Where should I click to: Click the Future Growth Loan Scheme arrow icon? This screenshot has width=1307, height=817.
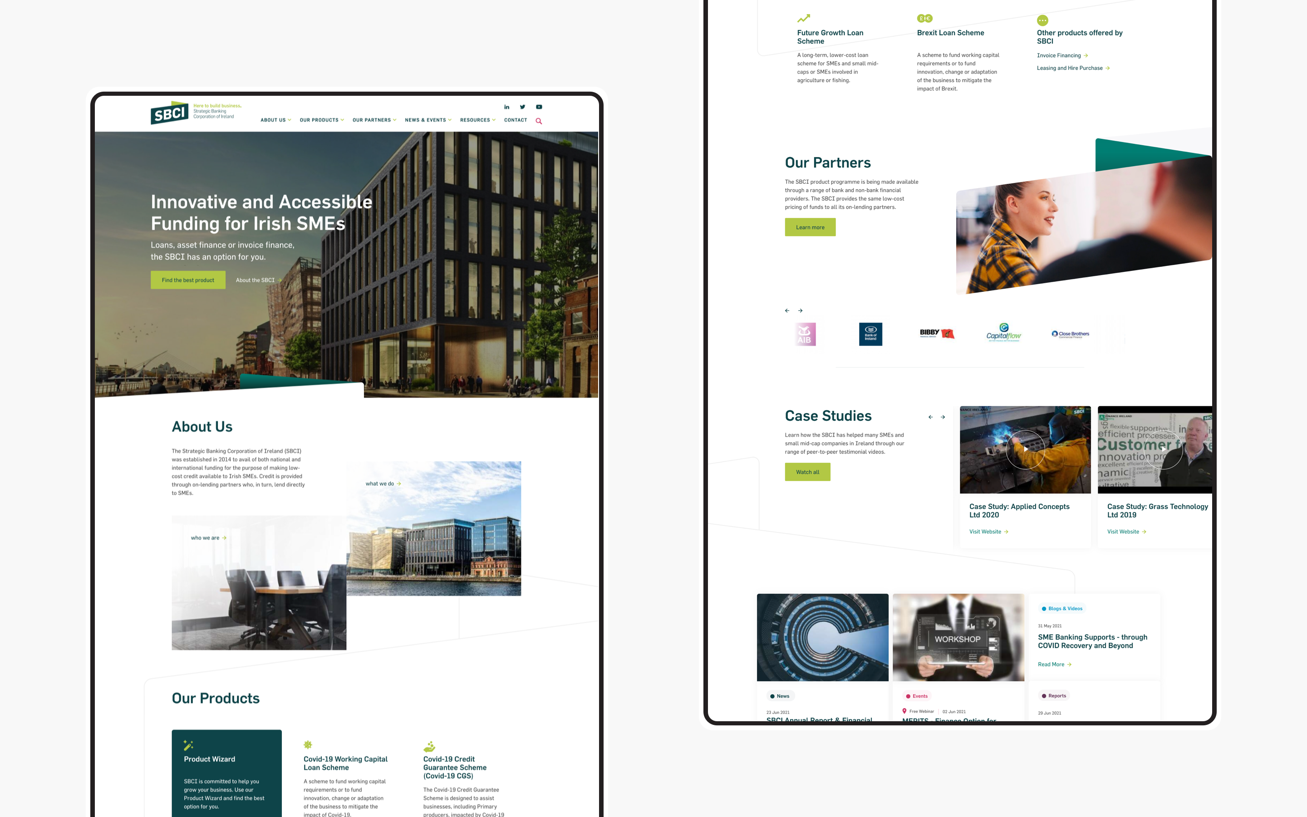tap(804, 18)
